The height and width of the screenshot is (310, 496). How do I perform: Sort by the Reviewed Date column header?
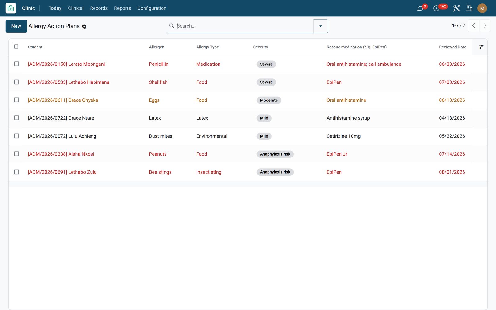pos(452,47)
